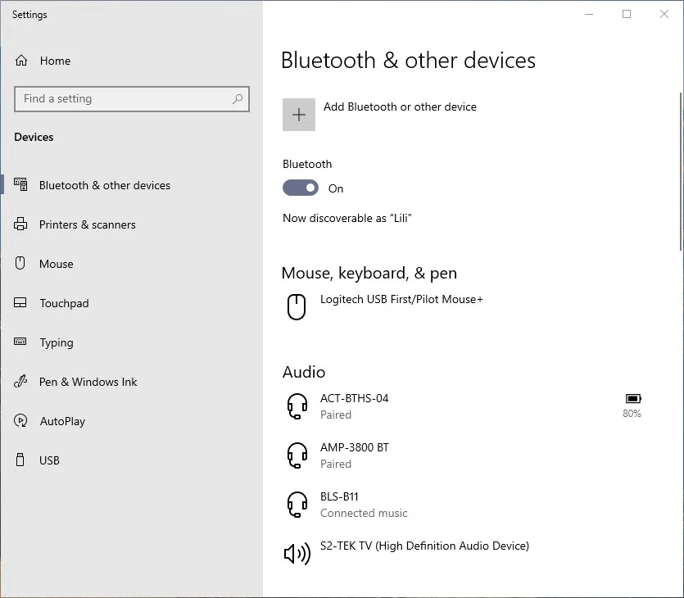Click Add Bluetooth or other device
The height and width of the screenshot is (598, 684).
pyautogui.click(x=400, y=106)
